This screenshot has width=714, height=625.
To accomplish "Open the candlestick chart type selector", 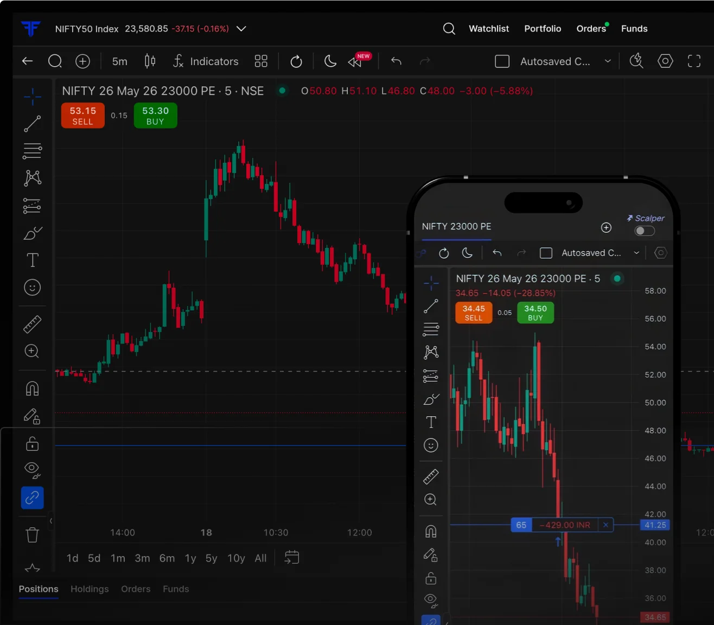I will [x=150, y=61].
